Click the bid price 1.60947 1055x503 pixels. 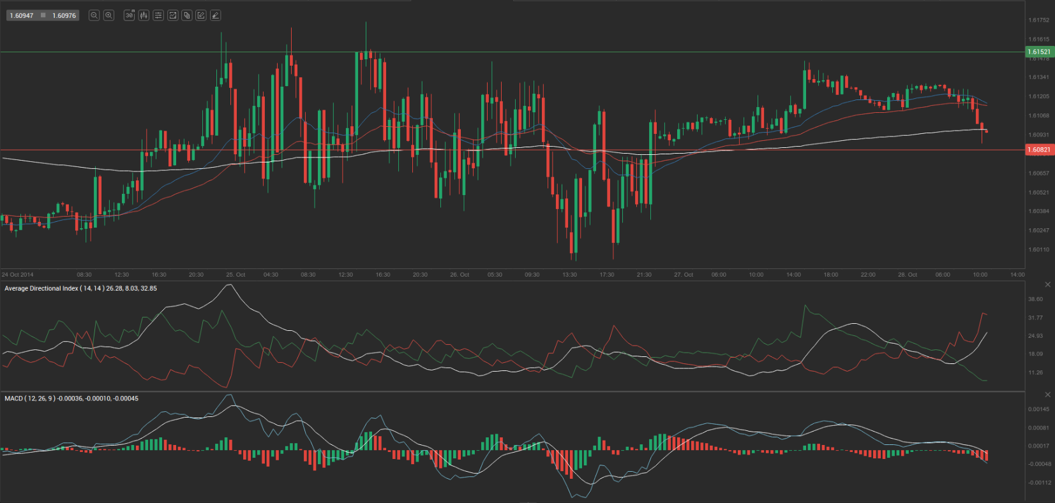[22, 15]
